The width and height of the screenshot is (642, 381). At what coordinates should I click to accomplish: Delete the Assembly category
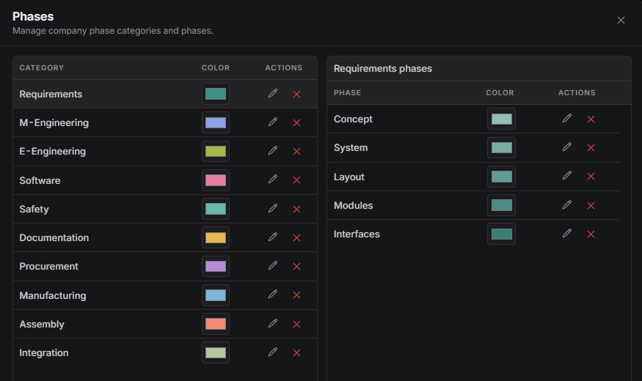coord(297,324)
